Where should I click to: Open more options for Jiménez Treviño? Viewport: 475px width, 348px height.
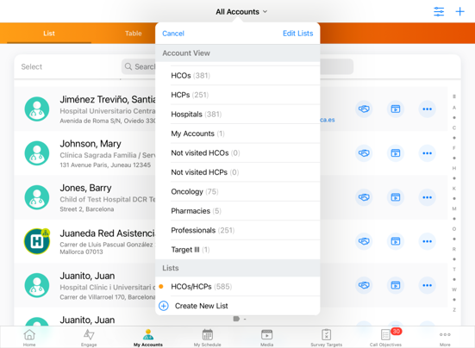427,109
